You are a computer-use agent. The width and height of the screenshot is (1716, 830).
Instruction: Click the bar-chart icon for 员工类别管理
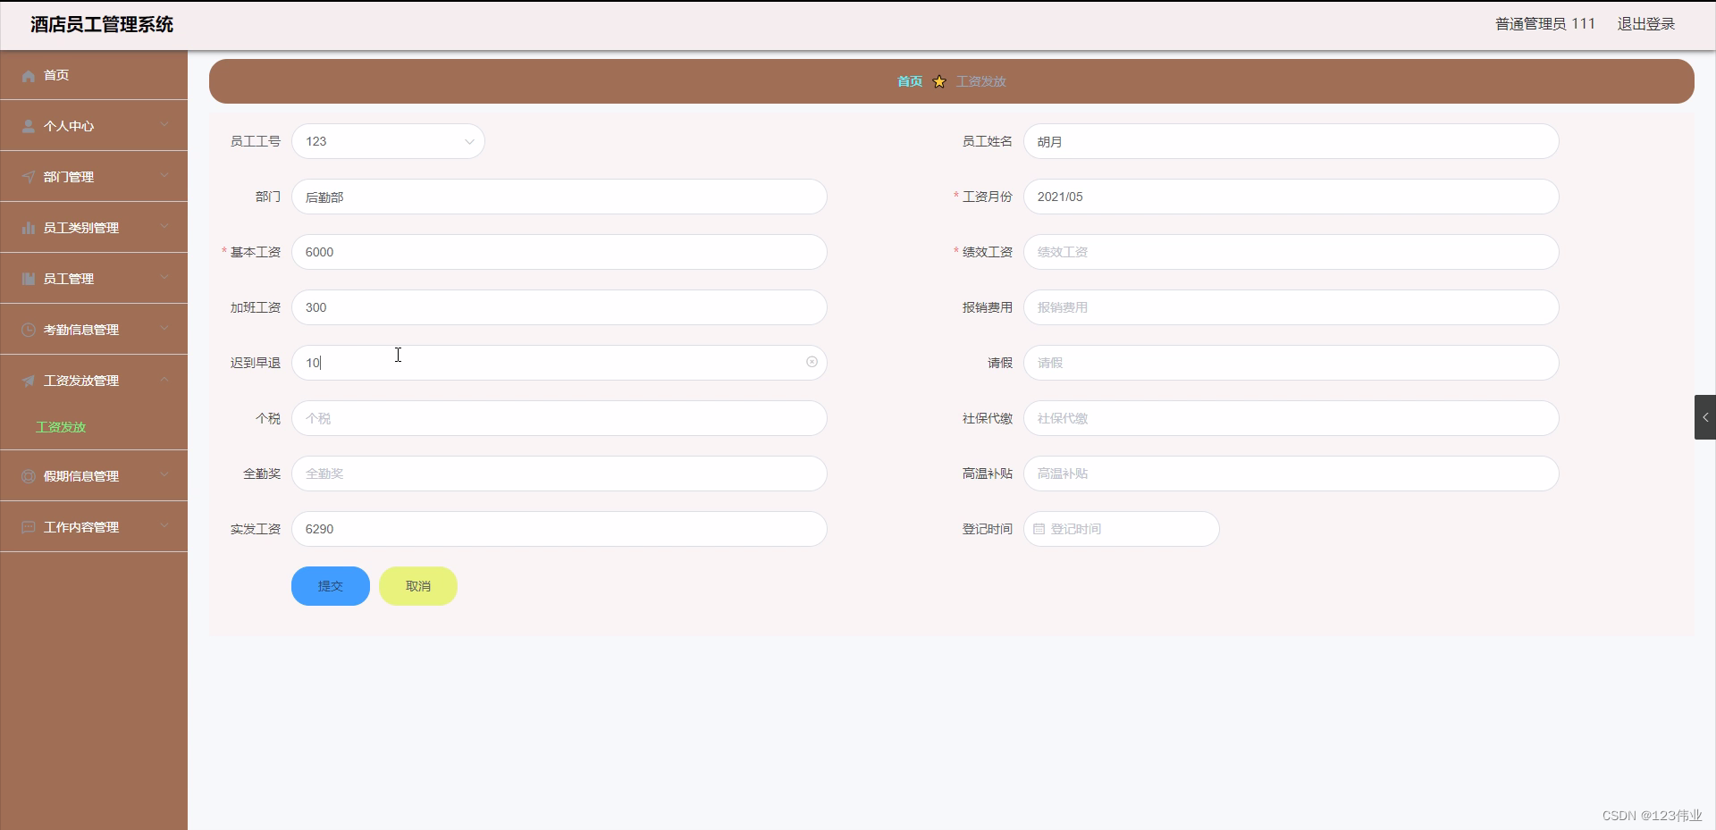click(x=28, y=227)
